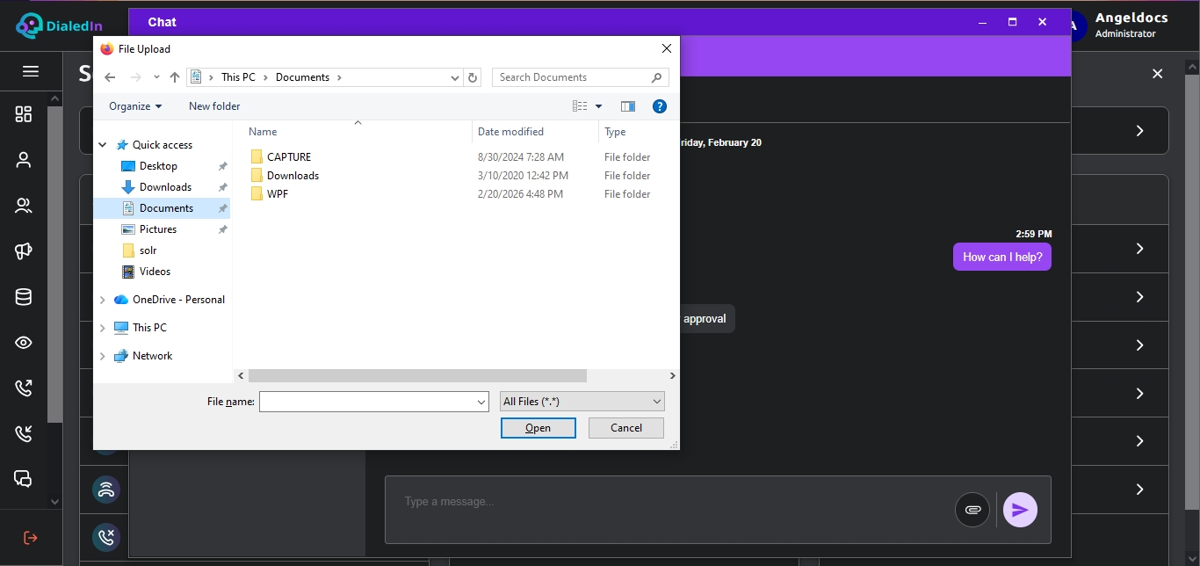Expand the This PC tree node

coord(103,328)
